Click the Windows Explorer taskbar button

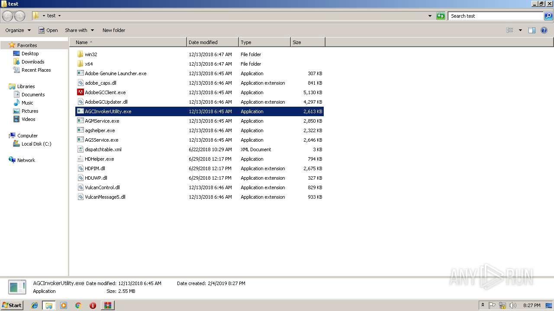coord(49,305)
